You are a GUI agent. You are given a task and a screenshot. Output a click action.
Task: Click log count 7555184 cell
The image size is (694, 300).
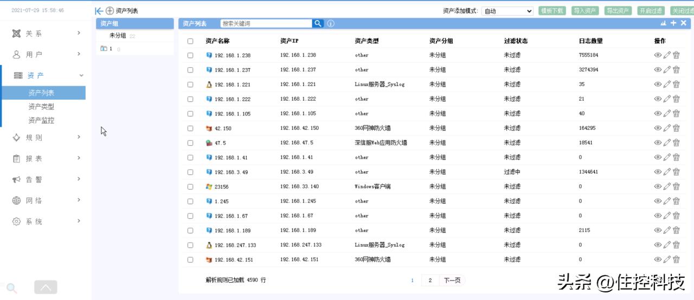(588, 55)
